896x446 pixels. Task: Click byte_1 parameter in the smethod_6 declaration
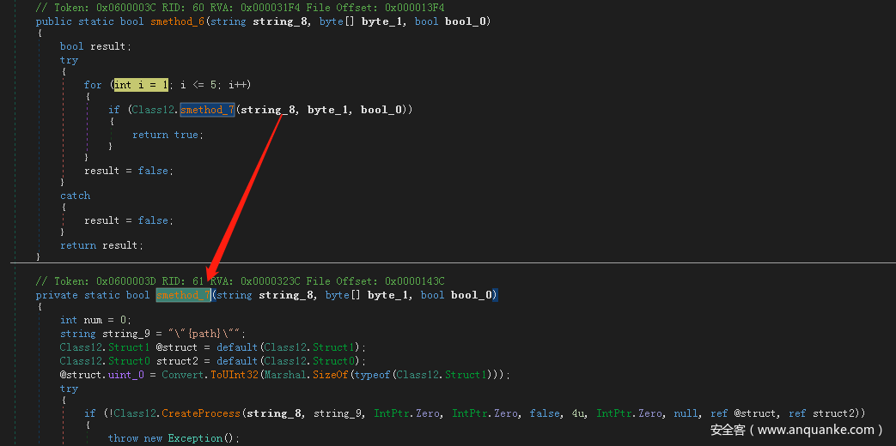(382, 21)
